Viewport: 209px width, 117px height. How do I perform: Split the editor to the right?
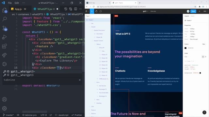[x=75, y=9]
